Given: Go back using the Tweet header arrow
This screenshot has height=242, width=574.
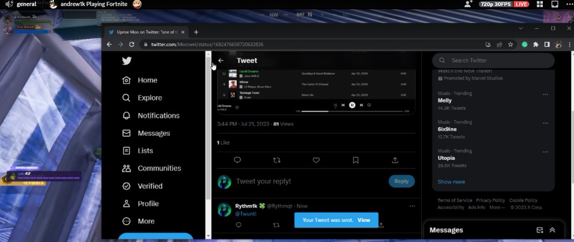Looking at the screenshot, I should click(221, 61).
